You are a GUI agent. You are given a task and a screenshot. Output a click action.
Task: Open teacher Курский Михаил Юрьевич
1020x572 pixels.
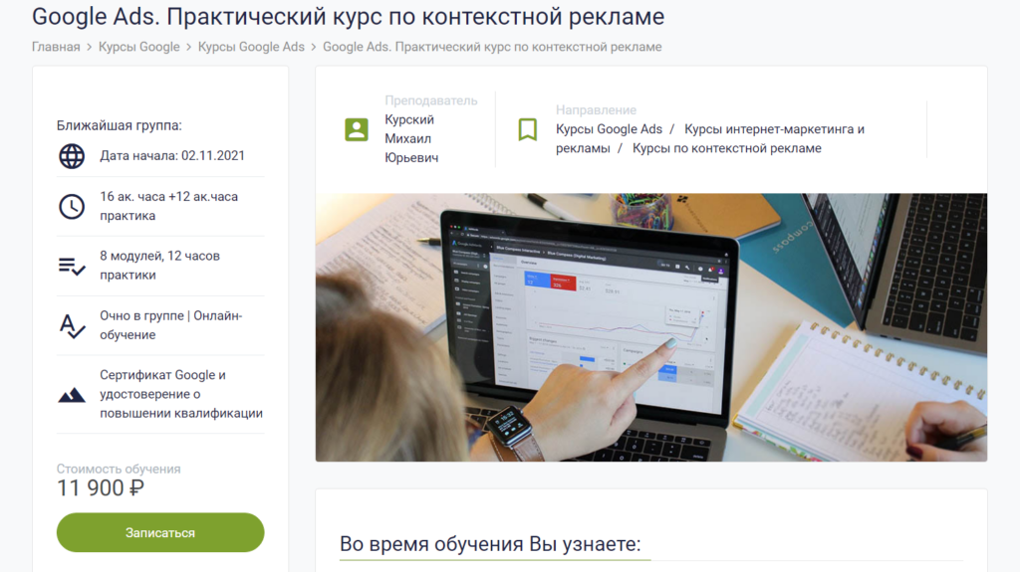pos(411,138)
